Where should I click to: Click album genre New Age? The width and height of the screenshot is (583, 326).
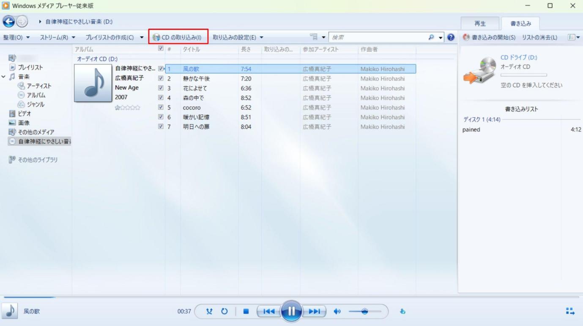pos(127,88)
